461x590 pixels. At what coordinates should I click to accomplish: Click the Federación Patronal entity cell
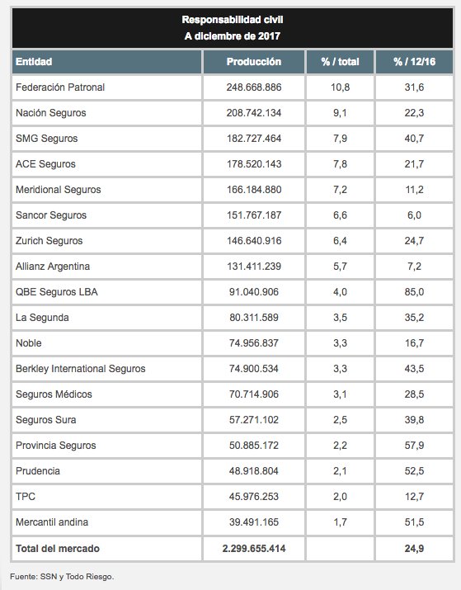[x=106, y=87]
